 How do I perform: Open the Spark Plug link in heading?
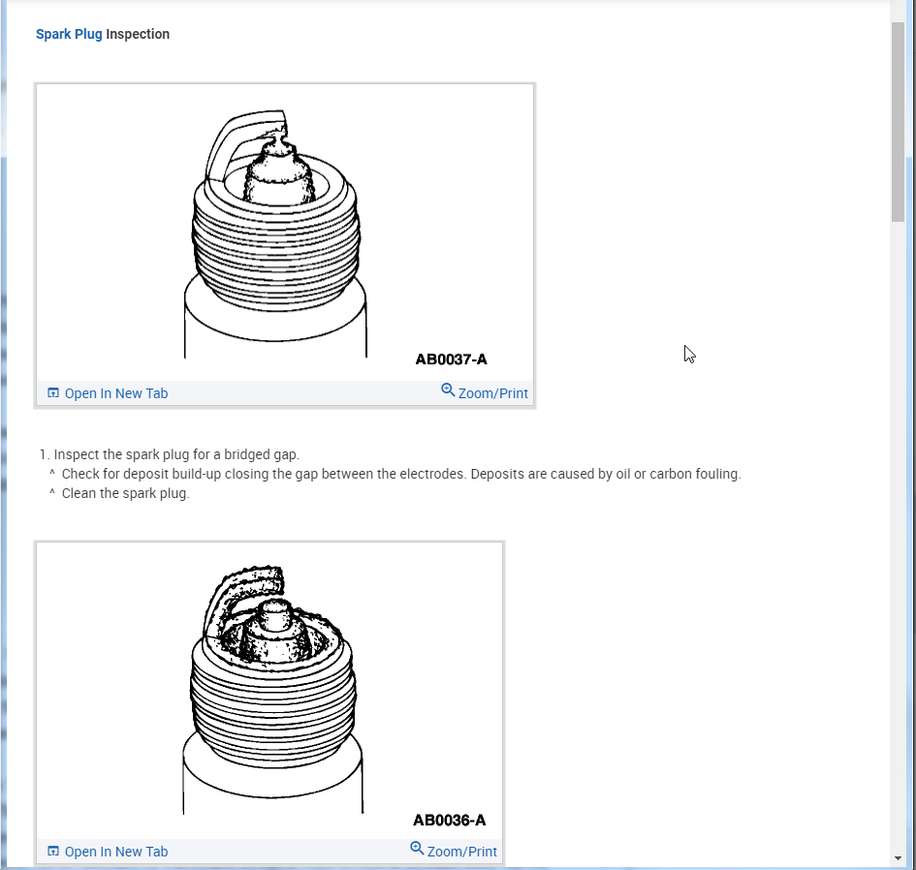click(69, 35)
